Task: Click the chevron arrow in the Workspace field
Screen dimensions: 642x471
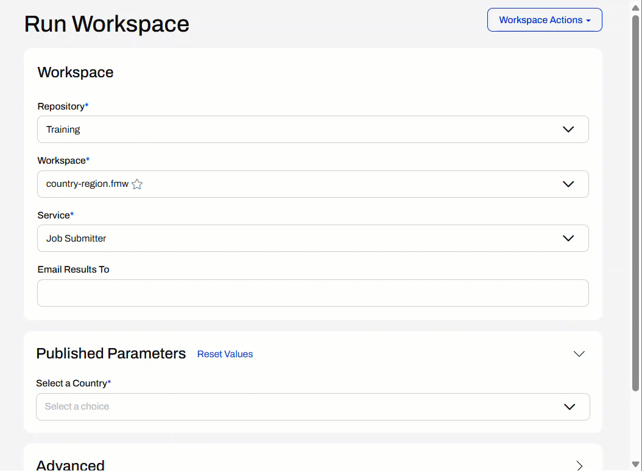Action: click(x=568, y=184)
